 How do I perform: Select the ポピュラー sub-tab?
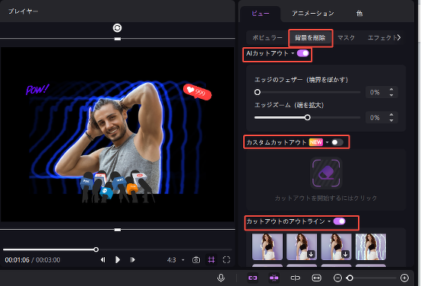[x=267, y=37]
